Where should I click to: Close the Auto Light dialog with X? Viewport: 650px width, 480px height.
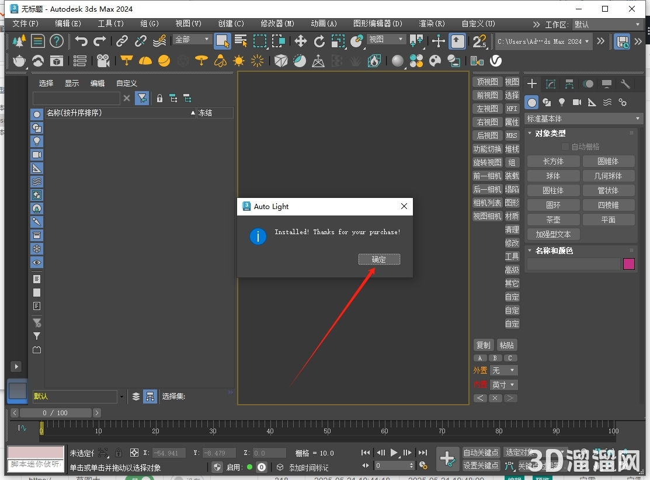[x=404, y=207]
